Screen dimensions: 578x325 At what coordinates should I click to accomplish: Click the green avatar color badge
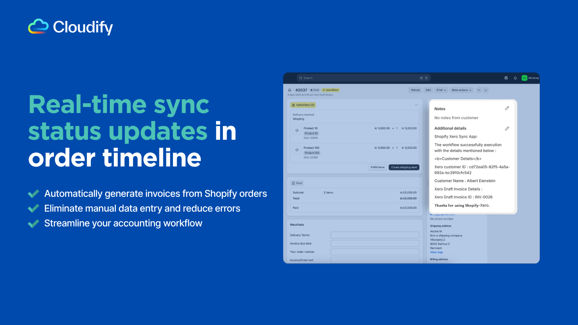pyautogui.click(x=524, y=78)
